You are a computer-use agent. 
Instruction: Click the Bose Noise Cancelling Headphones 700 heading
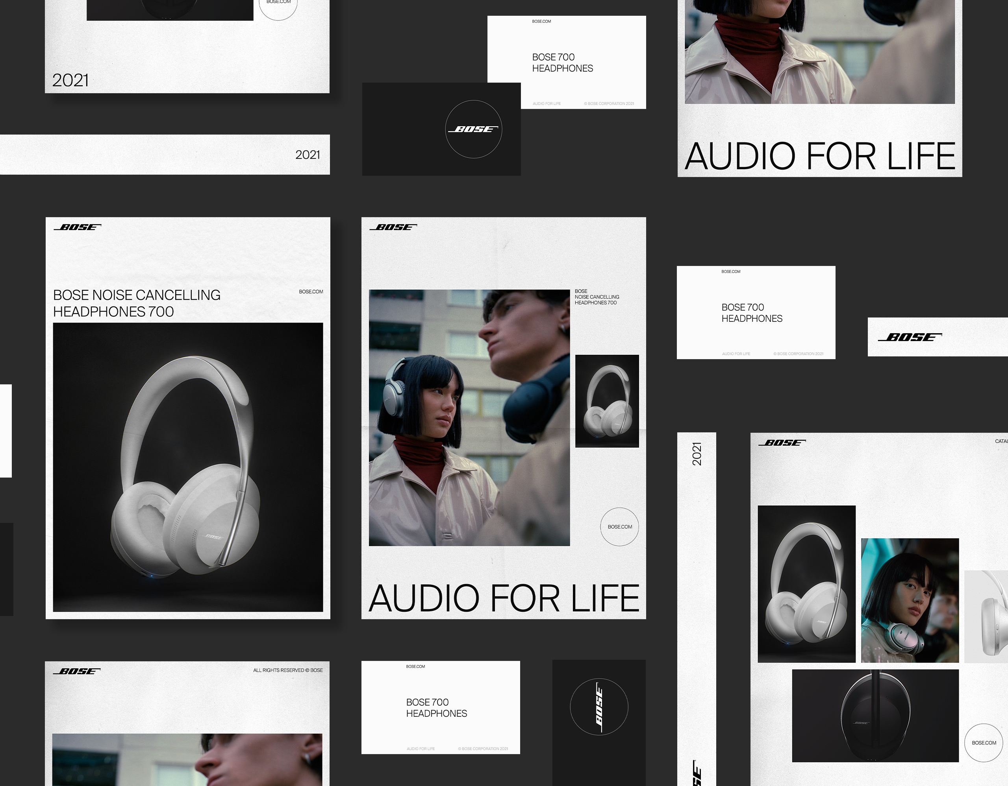click(137, 303)
